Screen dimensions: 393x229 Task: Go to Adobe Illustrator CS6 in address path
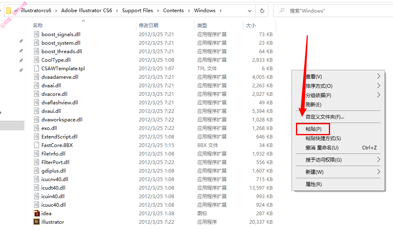86,11
